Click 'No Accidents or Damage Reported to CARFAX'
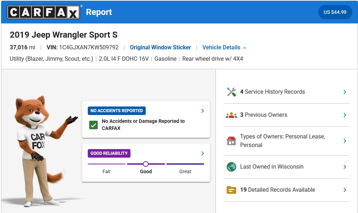 click(x=143, y=125)
